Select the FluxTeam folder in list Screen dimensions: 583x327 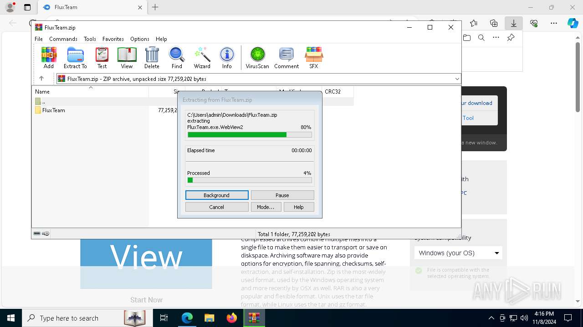[x=50, y=110]
